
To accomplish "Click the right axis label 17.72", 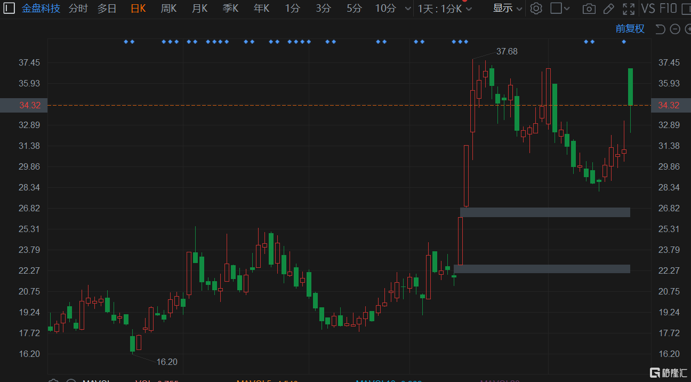I will [x=669, y=333].
